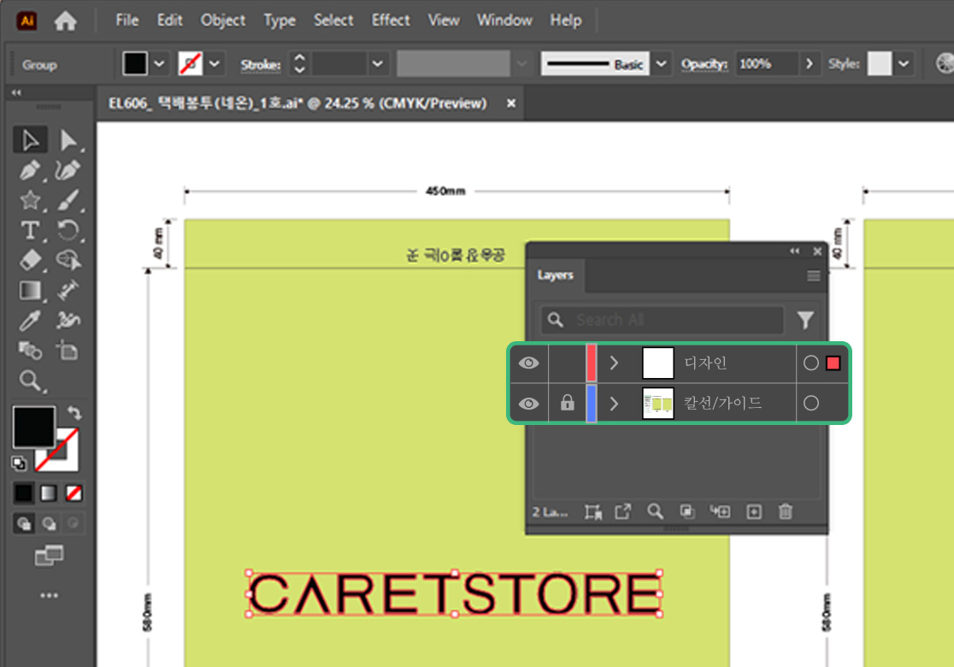Click the stroke swatch in control bar

point(191,63)
